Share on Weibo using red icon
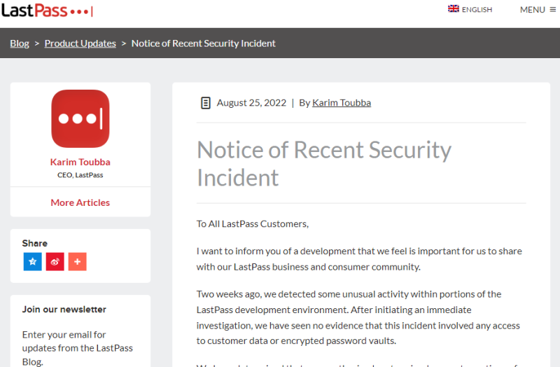The height and width of the screenshot is (367, 560). [55, 262]
